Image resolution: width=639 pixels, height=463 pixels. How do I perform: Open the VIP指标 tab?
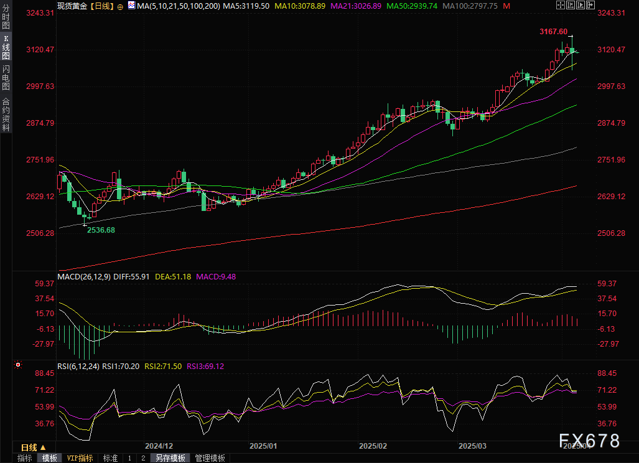pyautogui.click(x=80, y=458)
